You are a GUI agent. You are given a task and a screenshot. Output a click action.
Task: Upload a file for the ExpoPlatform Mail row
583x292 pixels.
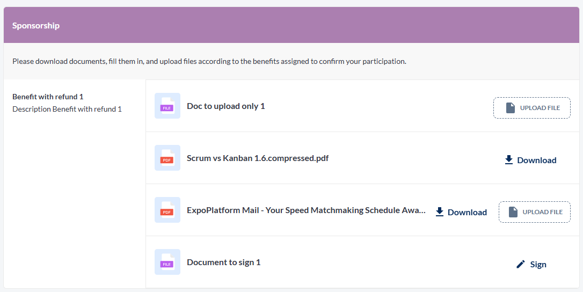click(x=534, y=212)
